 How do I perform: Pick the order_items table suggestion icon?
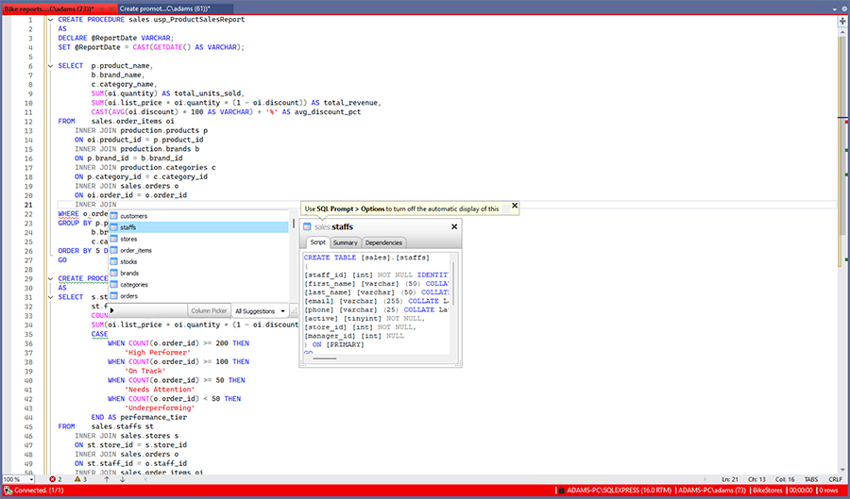click(114, 250)
